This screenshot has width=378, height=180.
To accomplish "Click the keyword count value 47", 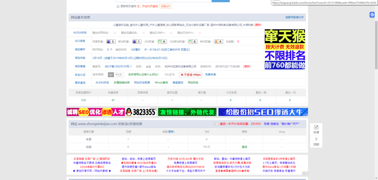I will 113,100.
